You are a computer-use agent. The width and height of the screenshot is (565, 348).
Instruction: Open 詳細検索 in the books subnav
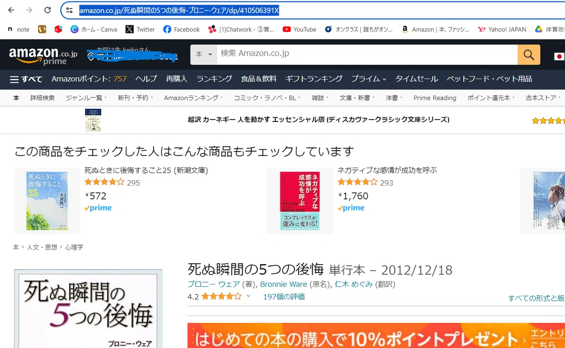click(x=42, y=98)
